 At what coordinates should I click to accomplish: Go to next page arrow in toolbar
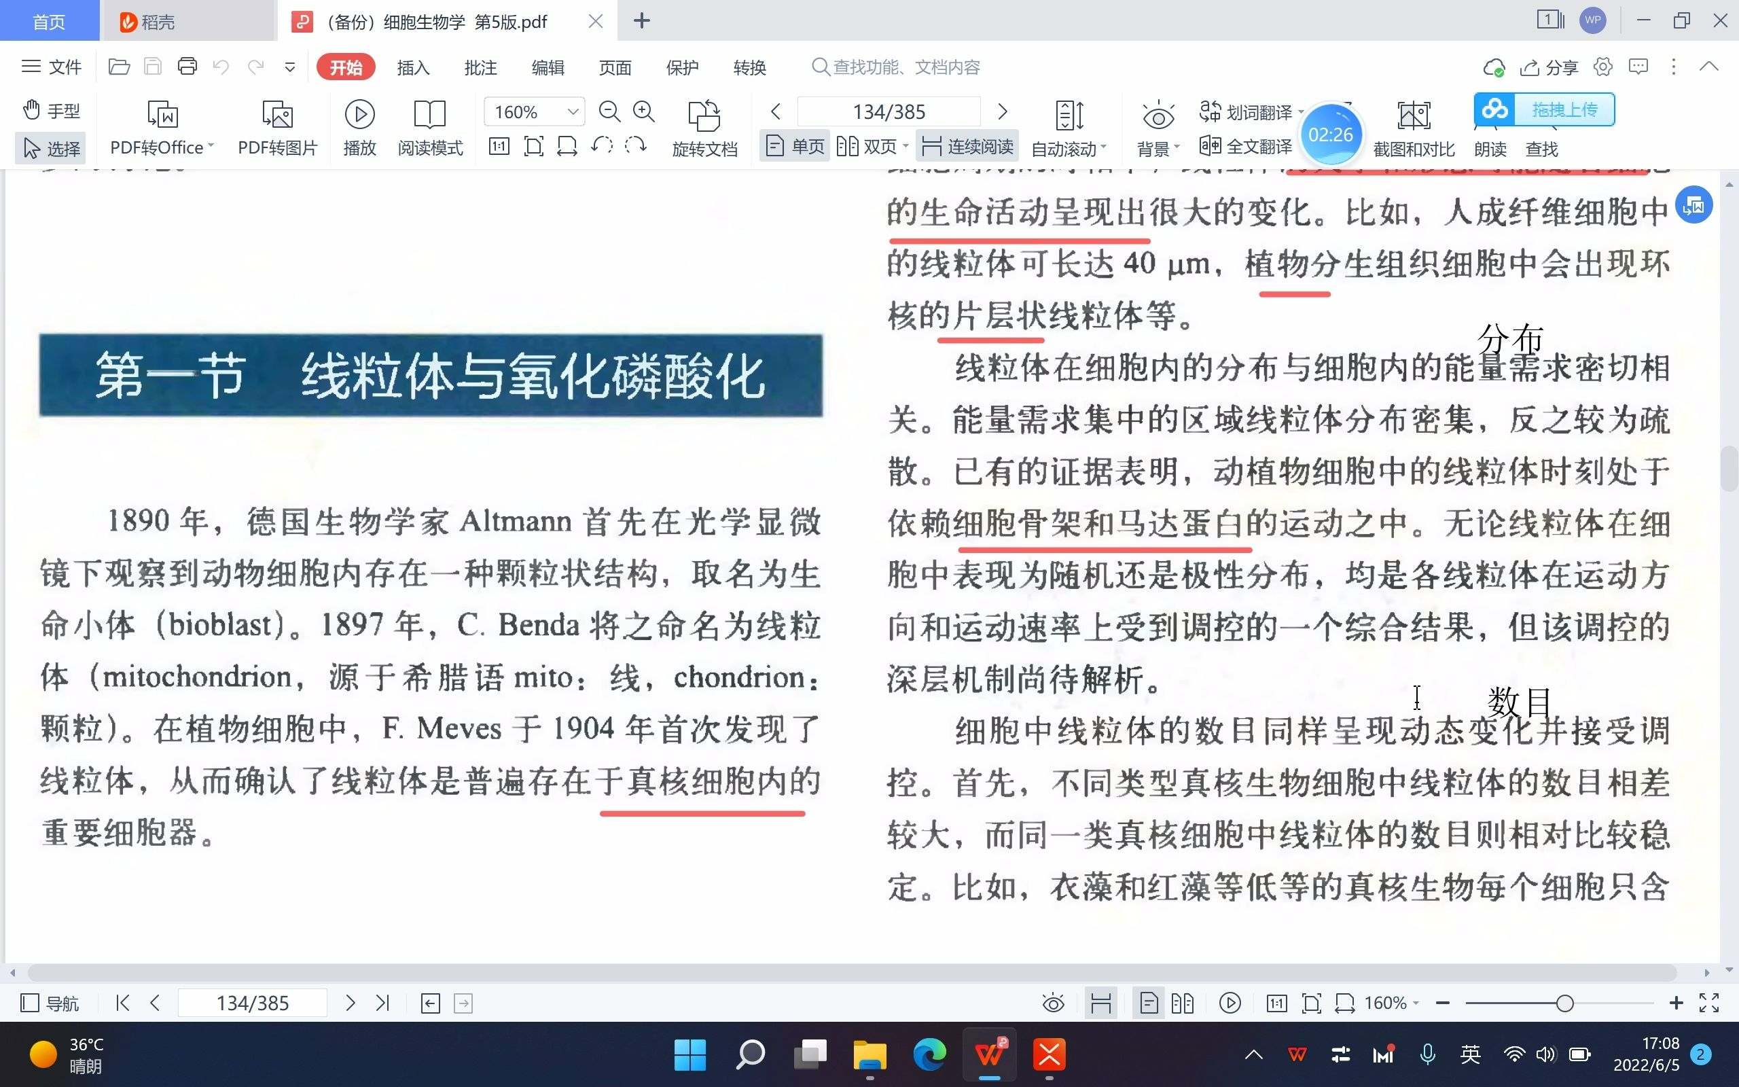(1003, 111)
